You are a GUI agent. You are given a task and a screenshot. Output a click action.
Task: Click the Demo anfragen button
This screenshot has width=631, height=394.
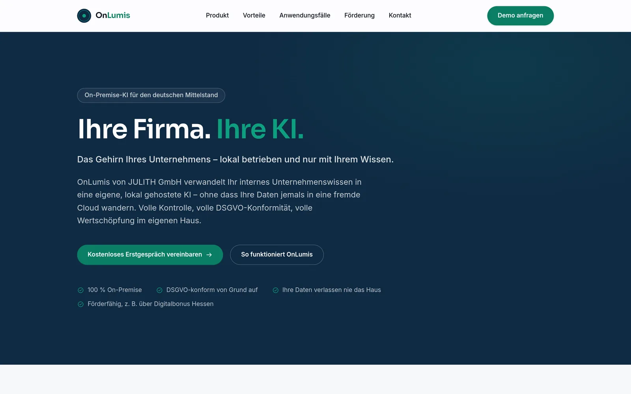pyautogui.click(x=520, y=16)
